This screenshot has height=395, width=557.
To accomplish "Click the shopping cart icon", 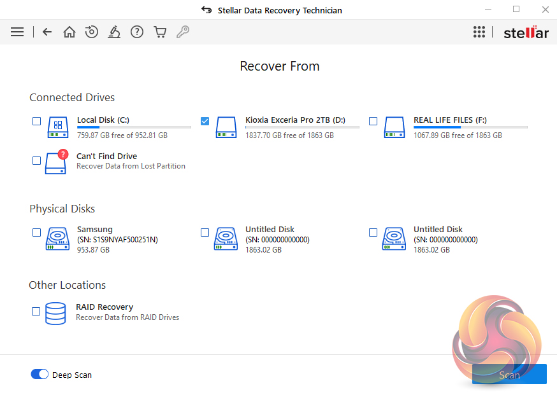I will pyautogui.click(x=160, y=32).
